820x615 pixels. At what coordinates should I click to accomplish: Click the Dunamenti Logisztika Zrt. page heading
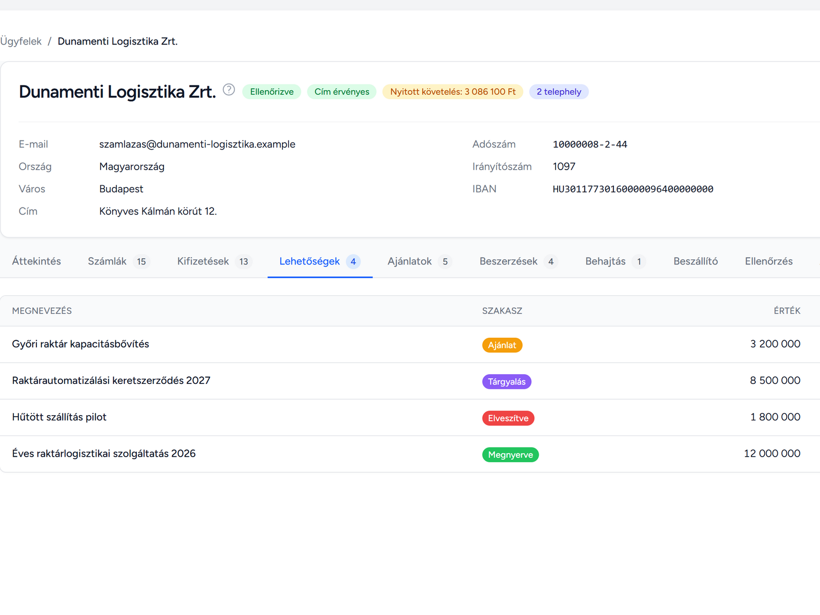[117, 92]
